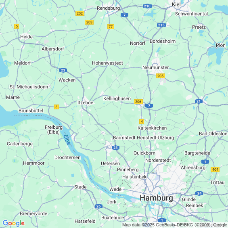Select the Hamburg city label

point(157,198)
